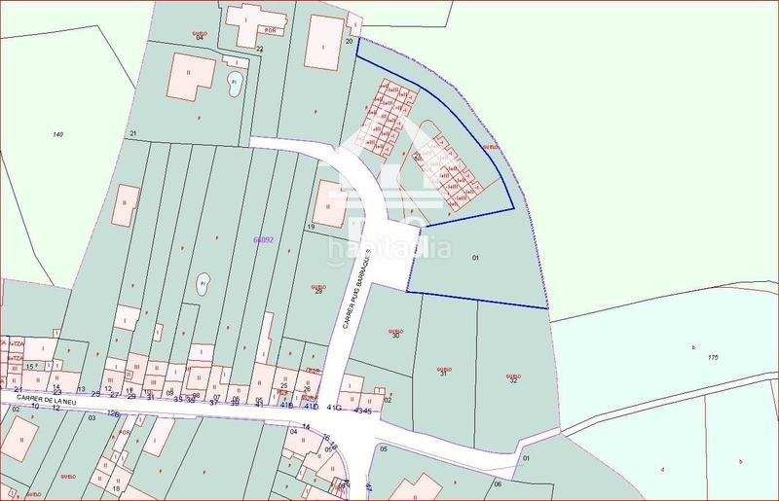
Task: Click SUELO parcel 29 beside the street
Action: (x=317, y=290)
